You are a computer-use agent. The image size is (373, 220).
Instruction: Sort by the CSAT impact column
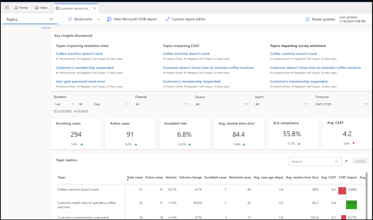[348, 177]
